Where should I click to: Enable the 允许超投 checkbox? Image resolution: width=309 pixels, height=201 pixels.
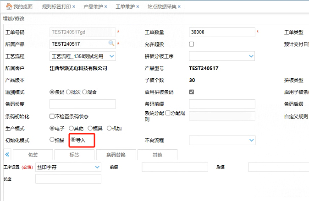pyautogui.click(x=192, y=44)
